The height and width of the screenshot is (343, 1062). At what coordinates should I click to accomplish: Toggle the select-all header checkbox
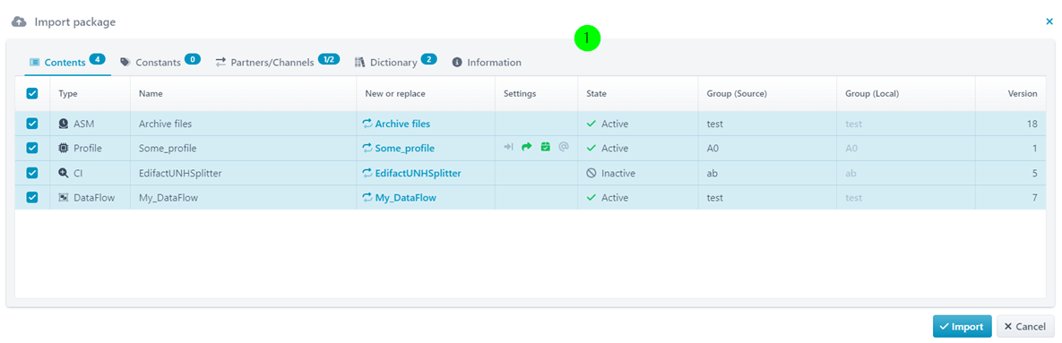[x=32, y=93]
